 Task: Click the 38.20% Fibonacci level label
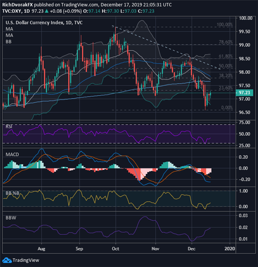[226, 76]
